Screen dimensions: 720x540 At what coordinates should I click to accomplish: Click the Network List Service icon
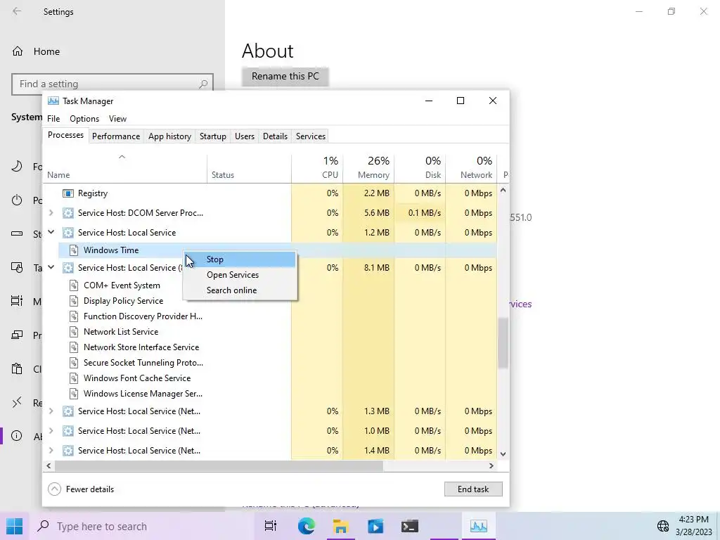[73, 332]
